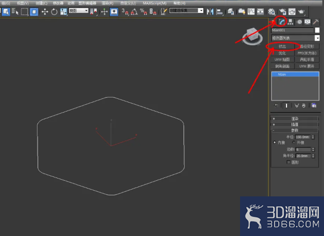The image size is (324, 236).
Task: Open Render Setup dialog
Action: [283, 12]
